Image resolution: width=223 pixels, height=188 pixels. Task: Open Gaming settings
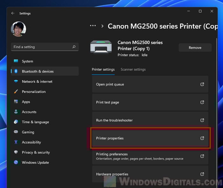coord(45,132)
